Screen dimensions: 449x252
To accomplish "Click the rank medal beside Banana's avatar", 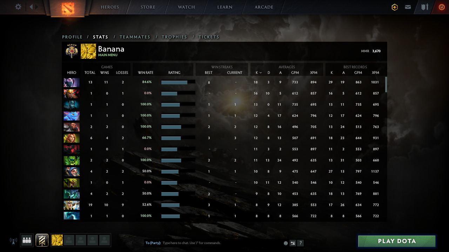I will 72,51.
